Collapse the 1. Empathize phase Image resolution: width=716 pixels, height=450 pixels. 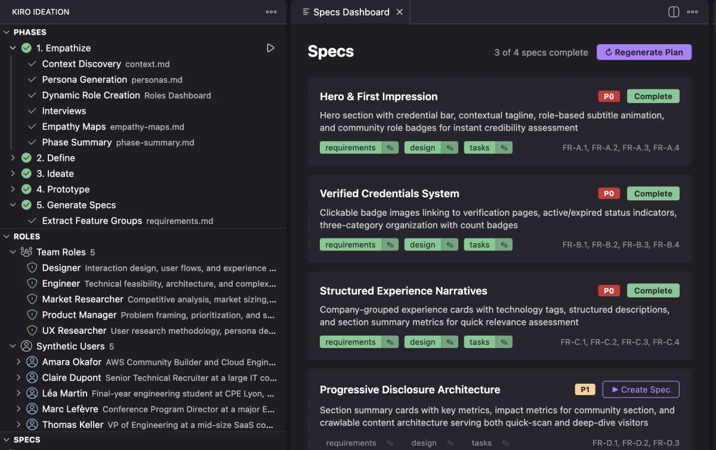pos(13,48)
